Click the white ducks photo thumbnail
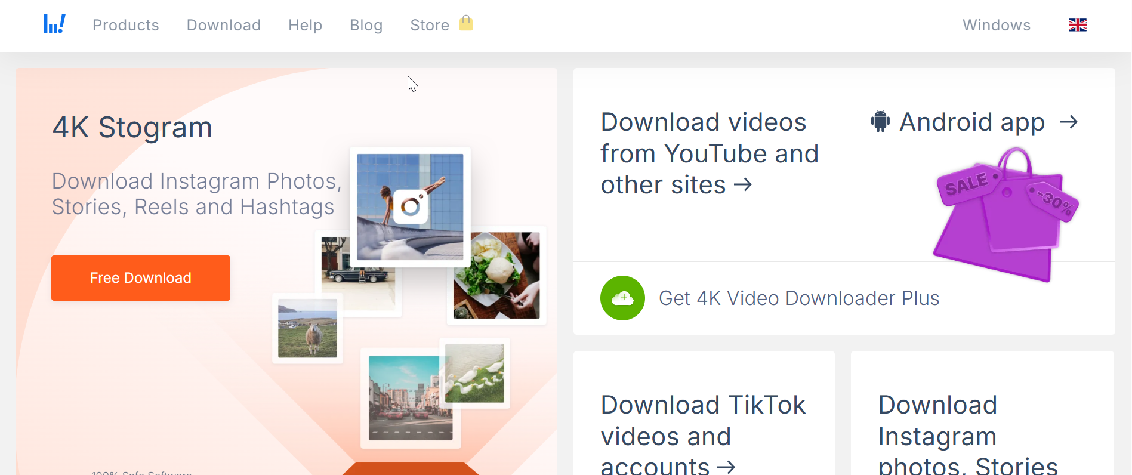This screenshot has width=1132, height=475. (x=474, y=374)
